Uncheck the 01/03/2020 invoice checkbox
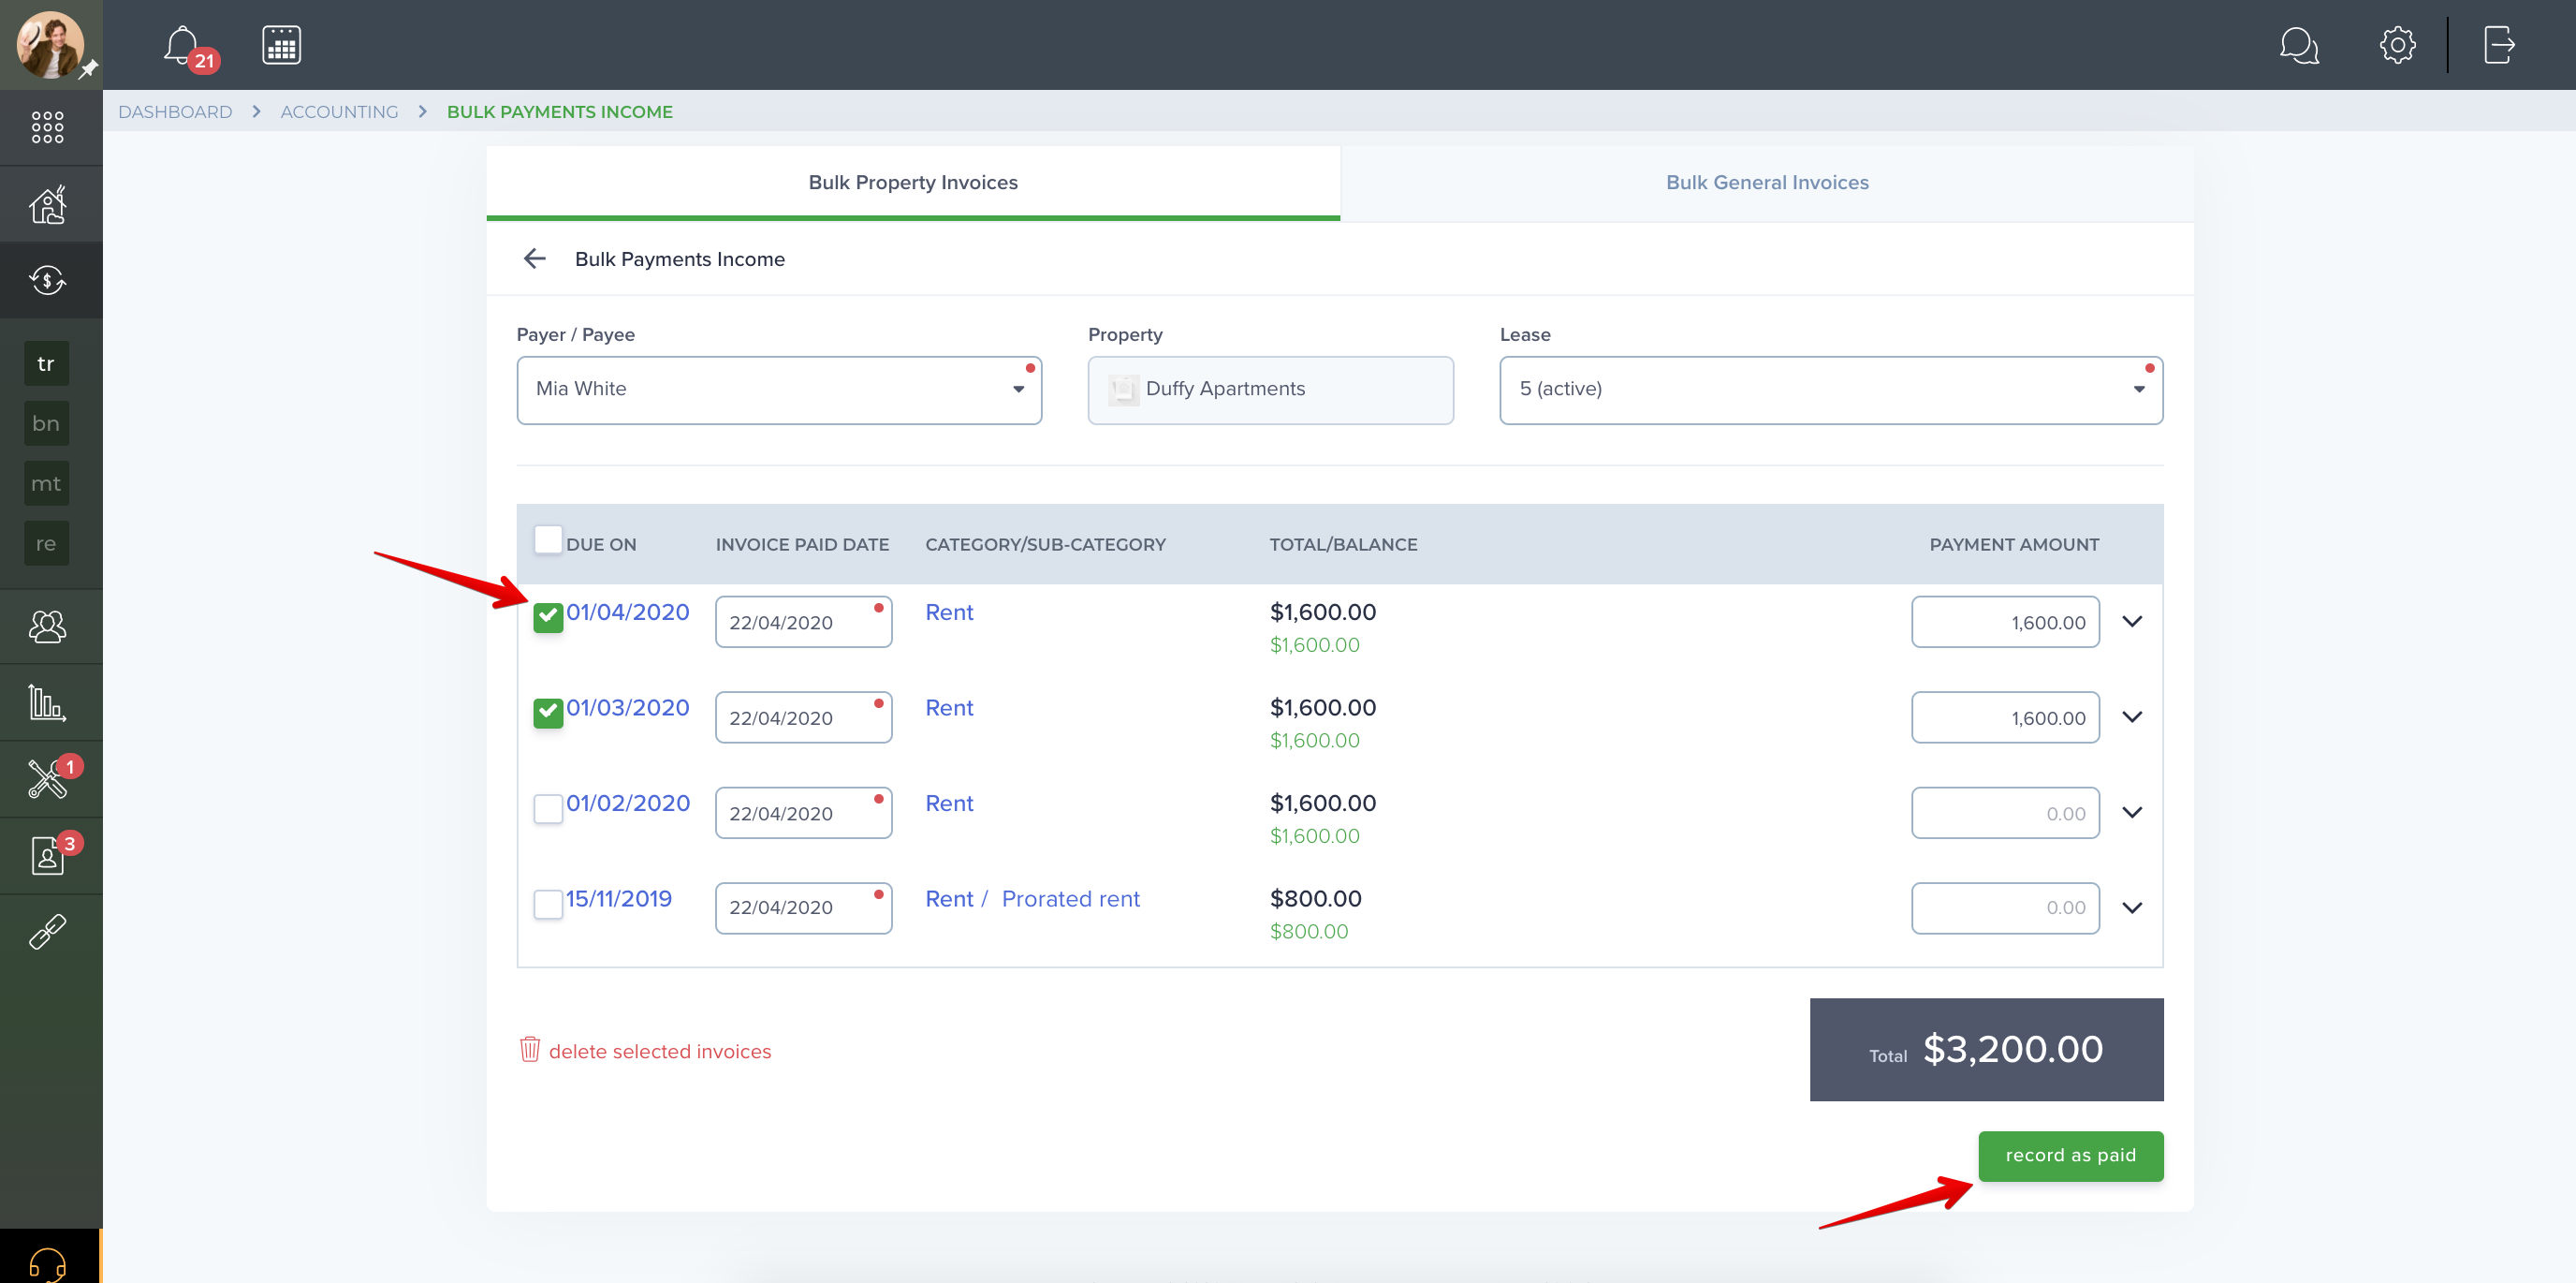 [548, 713]
